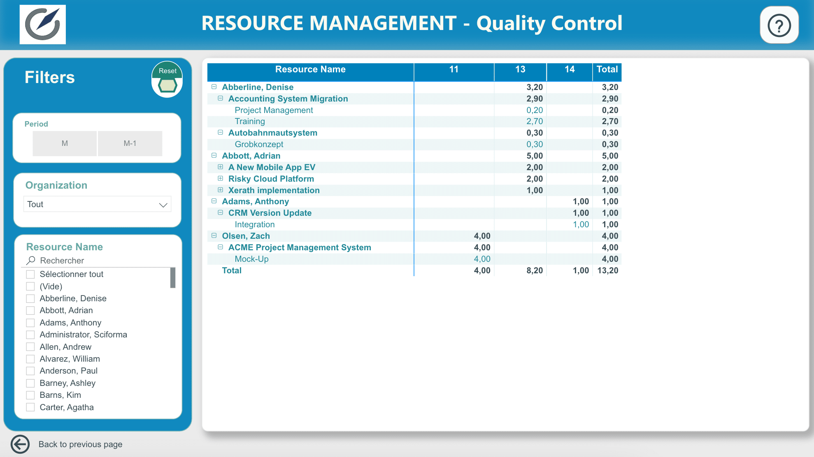Click the compass logo in header

point(43,25)
